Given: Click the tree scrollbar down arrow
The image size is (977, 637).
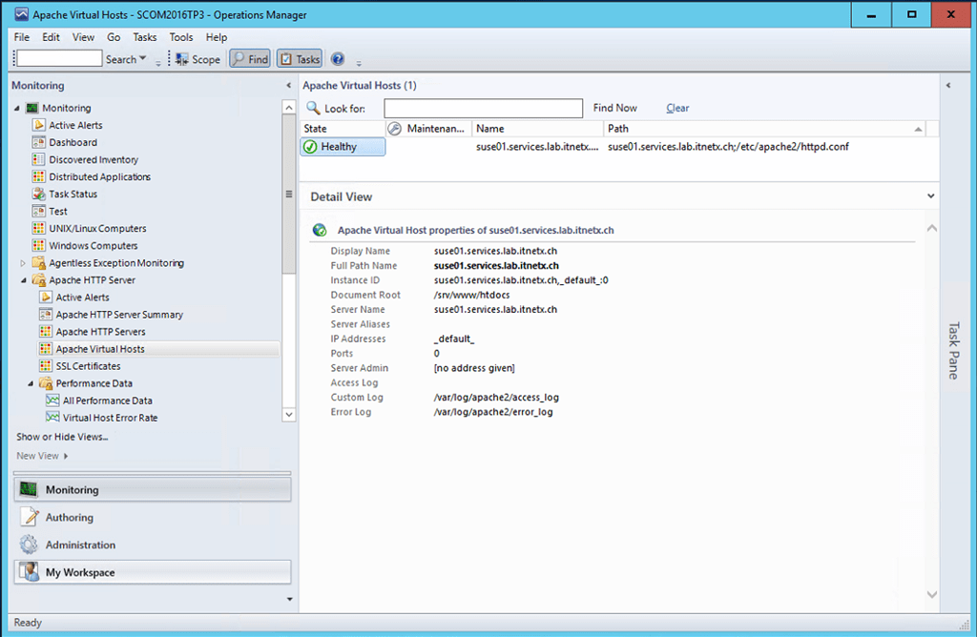Looking at the screenshot, I should point(289,415).
